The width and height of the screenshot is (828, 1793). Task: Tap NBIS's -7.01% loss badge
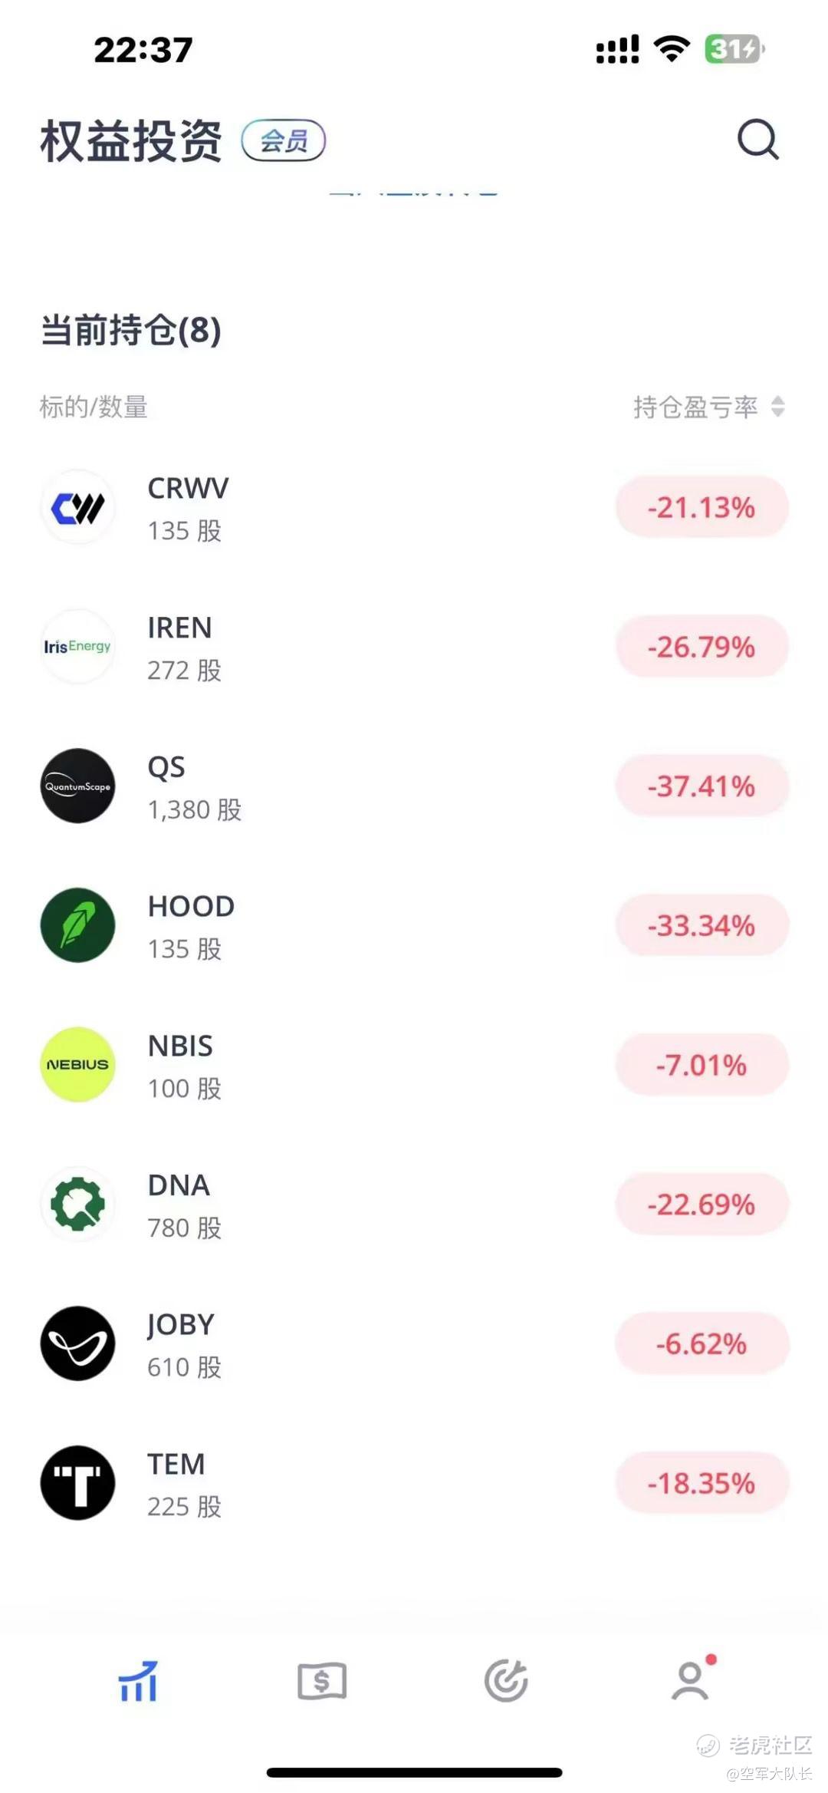pos(701,1065)
